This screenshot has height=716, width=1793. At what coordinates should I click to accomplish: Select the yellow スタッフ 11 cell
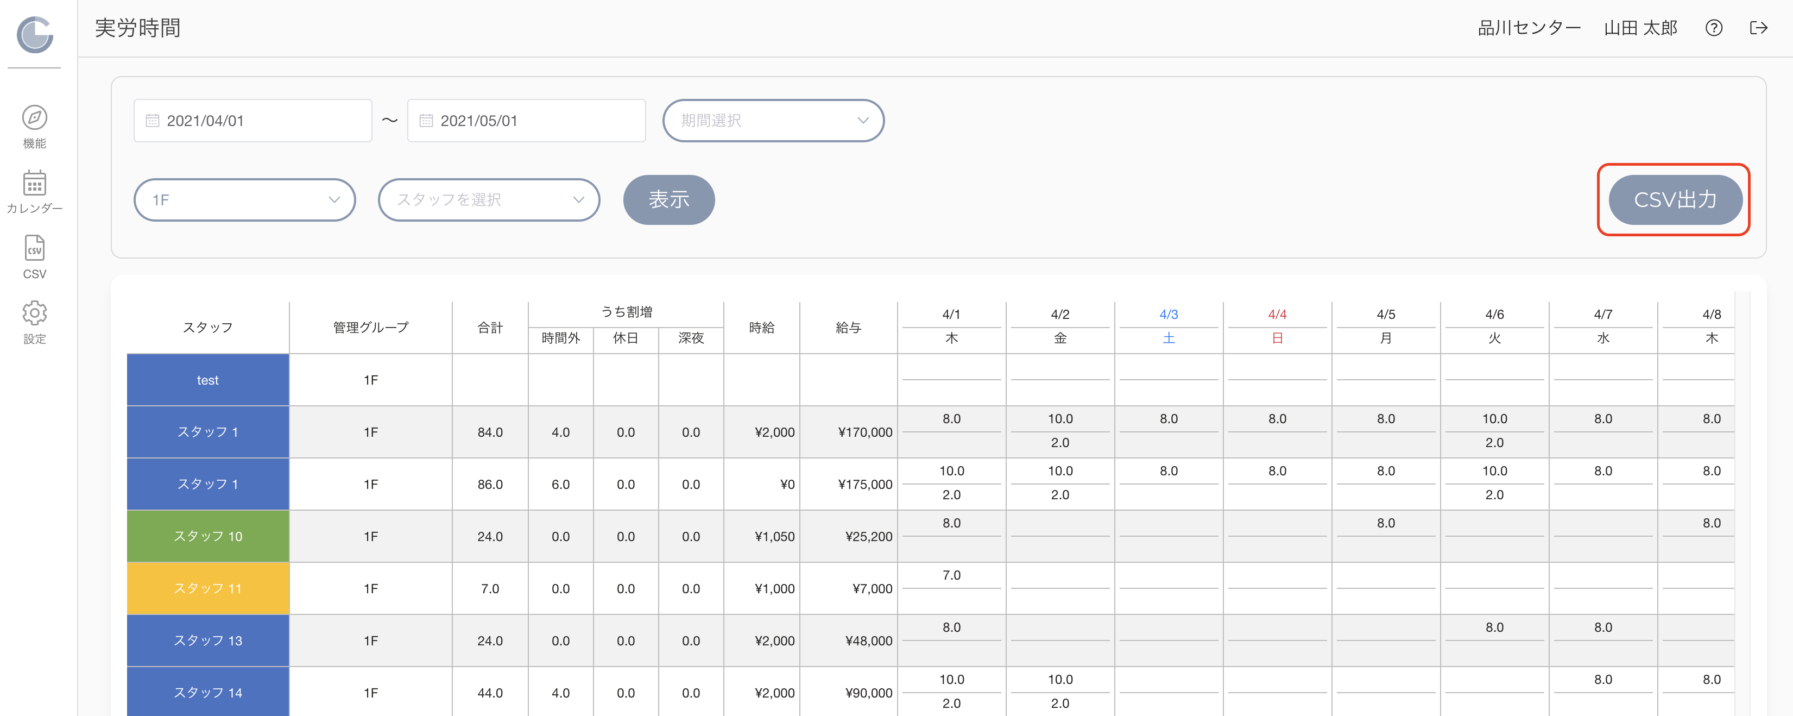[x=208, y=588]
